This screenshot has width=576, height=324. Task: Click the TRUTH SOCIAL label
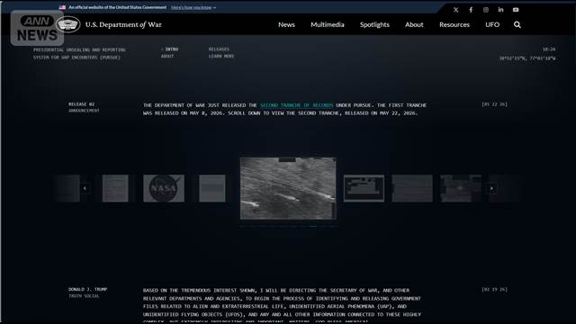84,296
